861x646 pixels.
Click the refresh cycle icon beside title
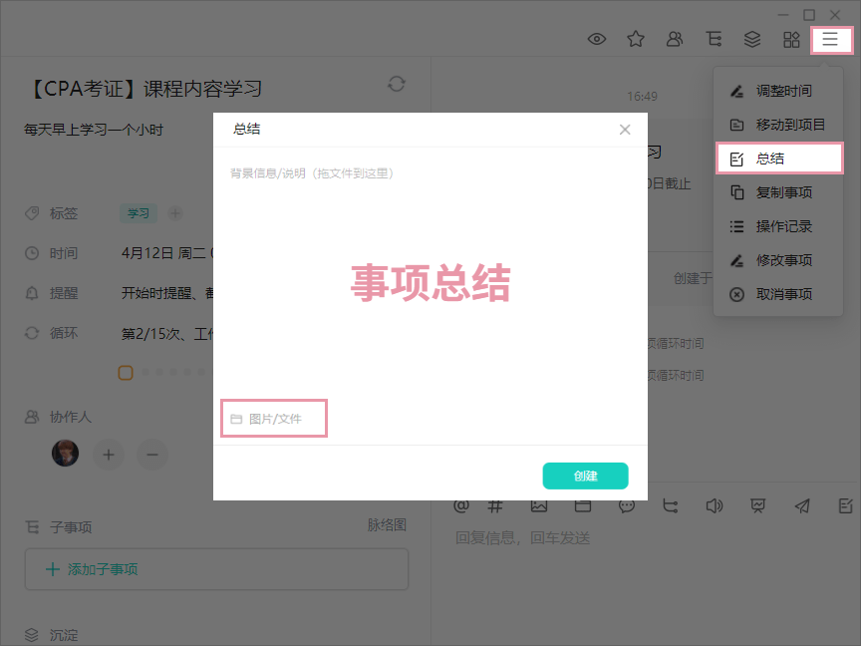pos(397,84)
